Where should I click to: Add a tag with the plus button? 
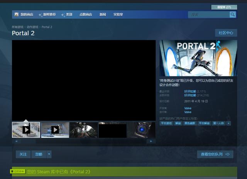tap(228, 123)
